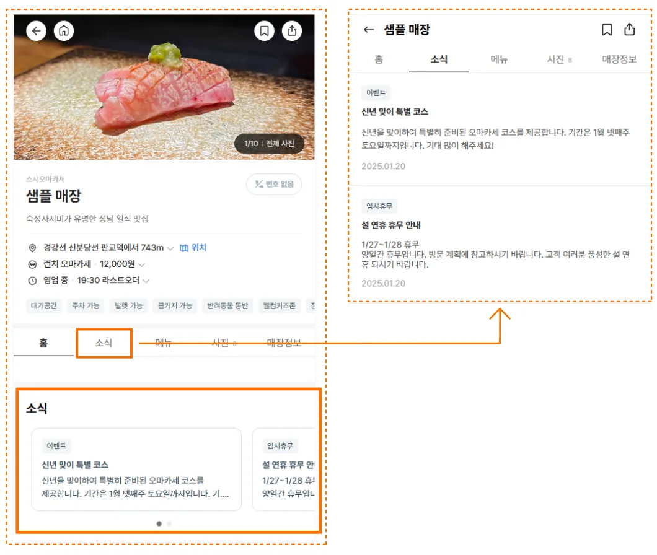This screenshot has width=657, height=555.
Task: Click back arrow beside 샘플 매장 title
Action: [x=369, y=30]
